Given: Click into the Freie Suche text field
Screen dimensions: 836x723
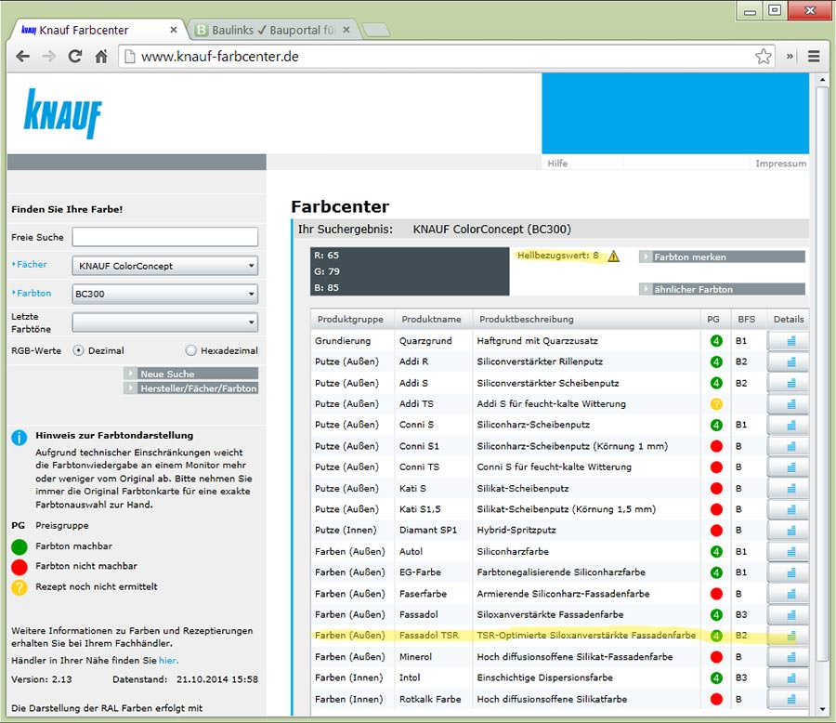Looking at the screenshot, I should click(164, 237).
